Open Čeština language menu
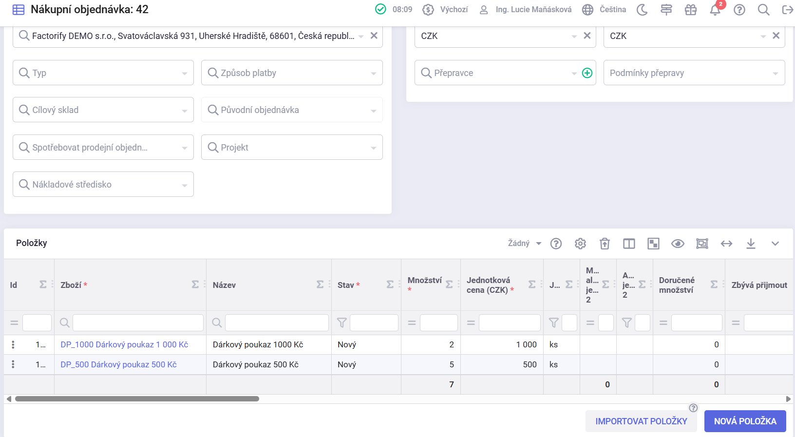This screenshot has width=795, height=437. click(x=605, y=10)
